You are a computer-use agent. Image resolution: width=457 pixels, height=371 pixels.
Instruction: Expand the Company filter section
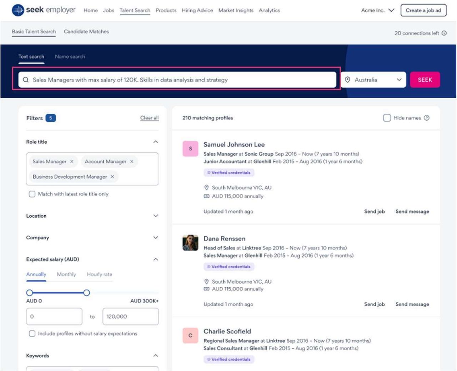156,237
